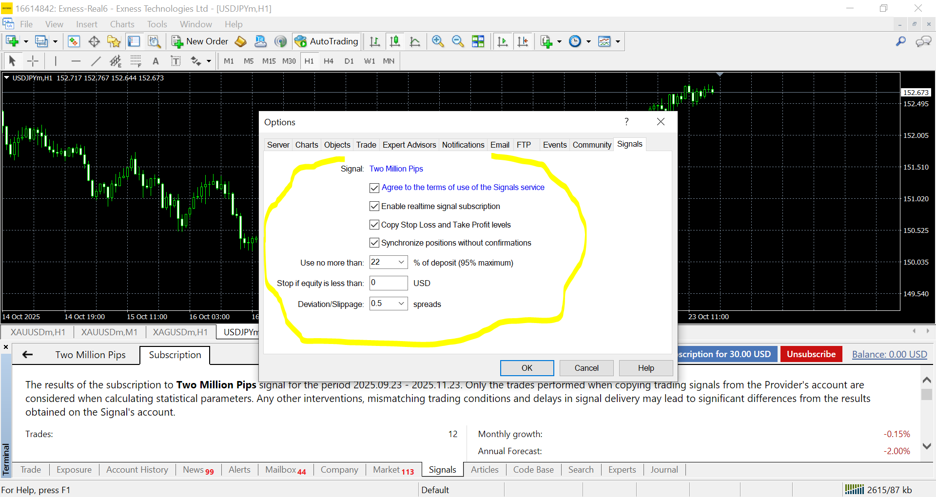The width and height of the screenshot is (936, 497).
Task: Click the Help button in Options
Action: click(646, 368)
